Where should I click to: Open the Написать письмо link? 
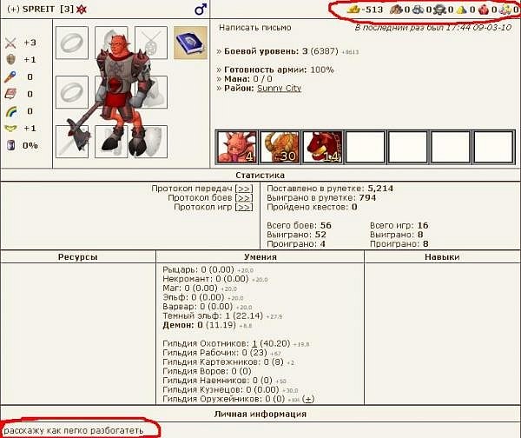(254, 28)
